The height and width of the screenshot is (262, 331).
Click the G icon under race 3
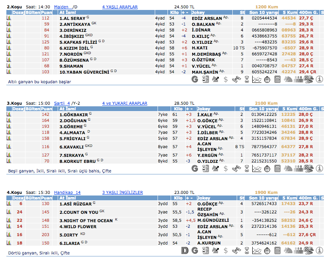point(195,168)
